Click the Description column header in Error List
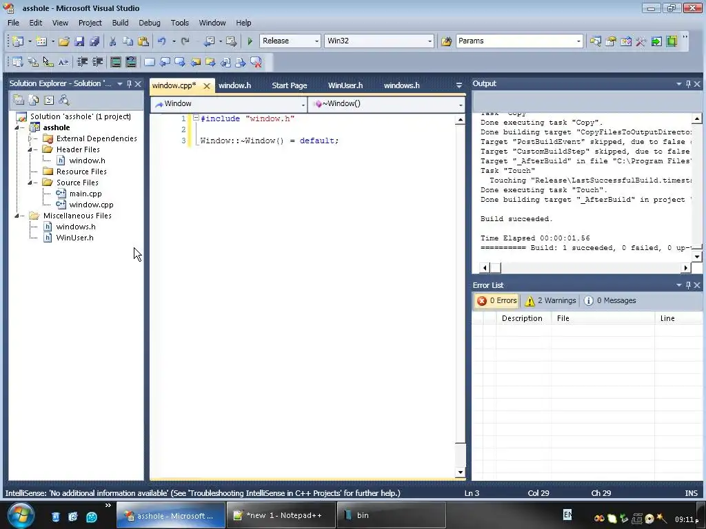 pyautogui.click(x=522, y=318)
